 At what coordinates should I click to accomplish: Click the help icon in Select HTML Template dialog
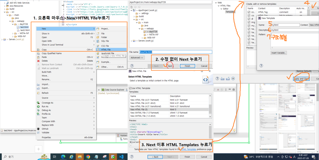pyautogui.click(x=132, y=157)
